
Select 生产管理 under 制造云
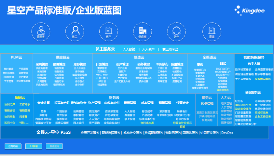tap(122, 64)
